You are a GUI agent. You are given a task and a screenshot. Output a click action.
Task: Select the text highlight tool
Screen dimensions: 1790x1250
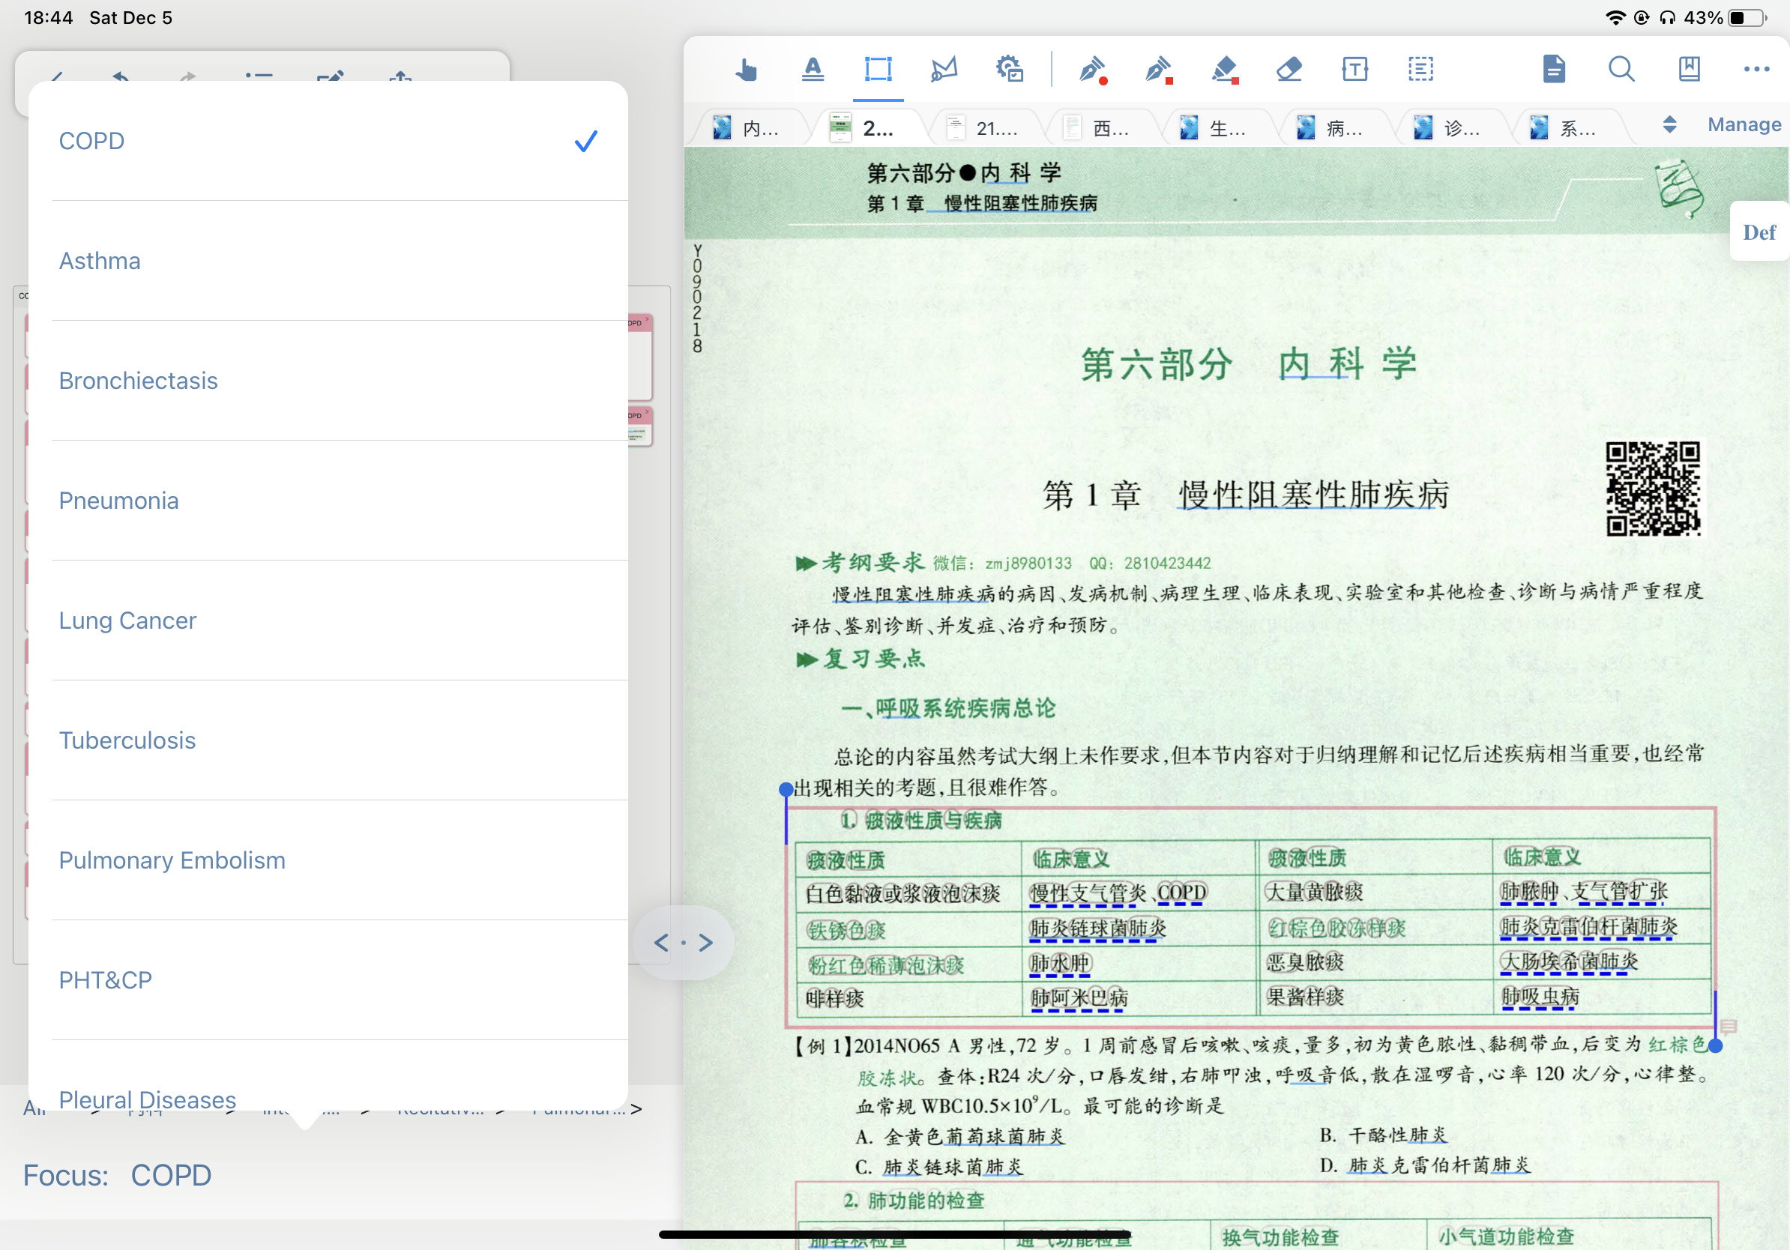813,70
